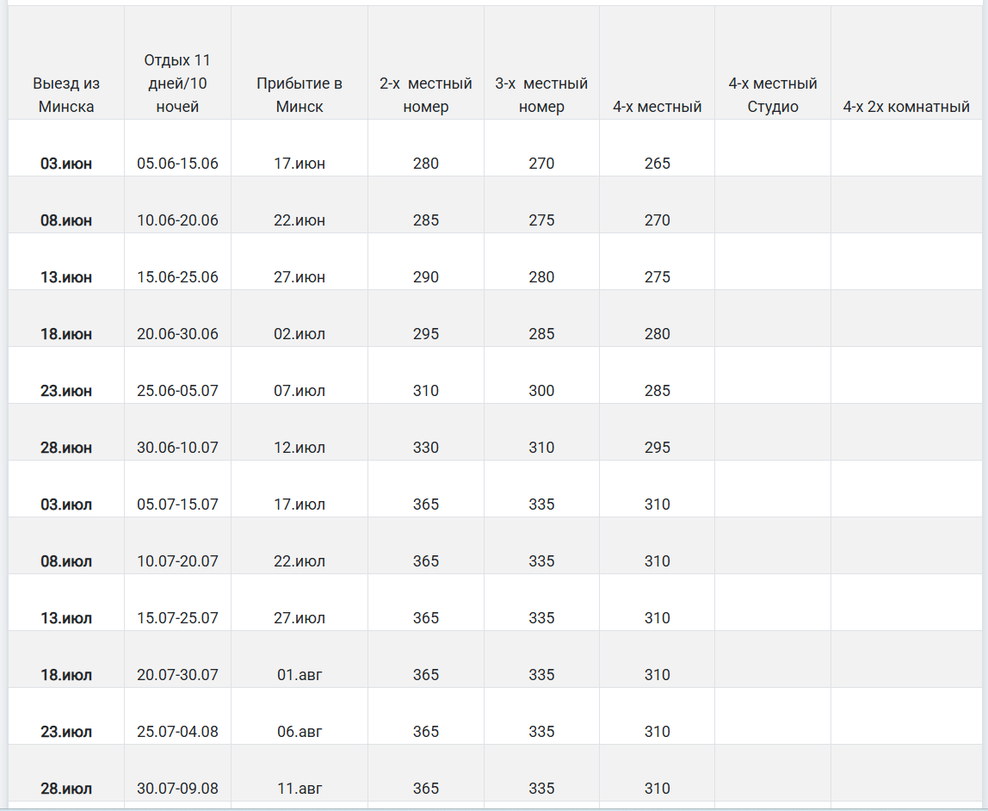Select the '25.07-04.08' rest period cell

tap(177, 732)
